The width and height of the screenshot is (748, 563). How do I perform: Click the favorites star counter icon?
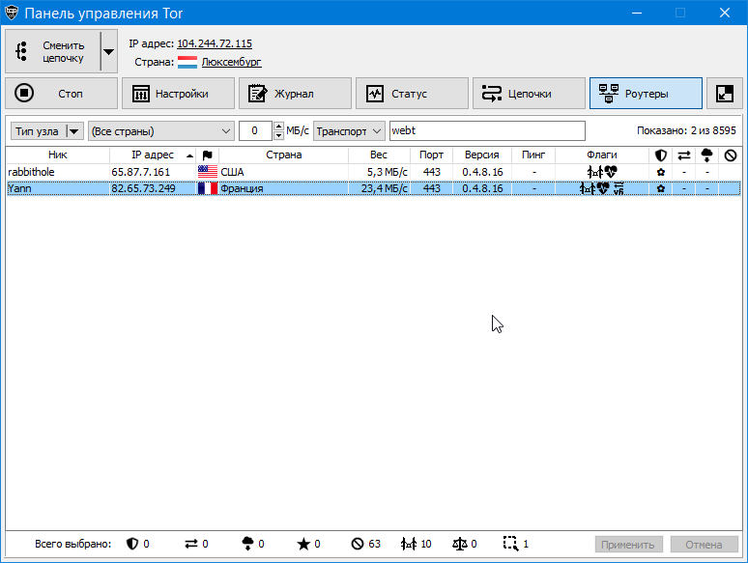(x=303, y=544)
